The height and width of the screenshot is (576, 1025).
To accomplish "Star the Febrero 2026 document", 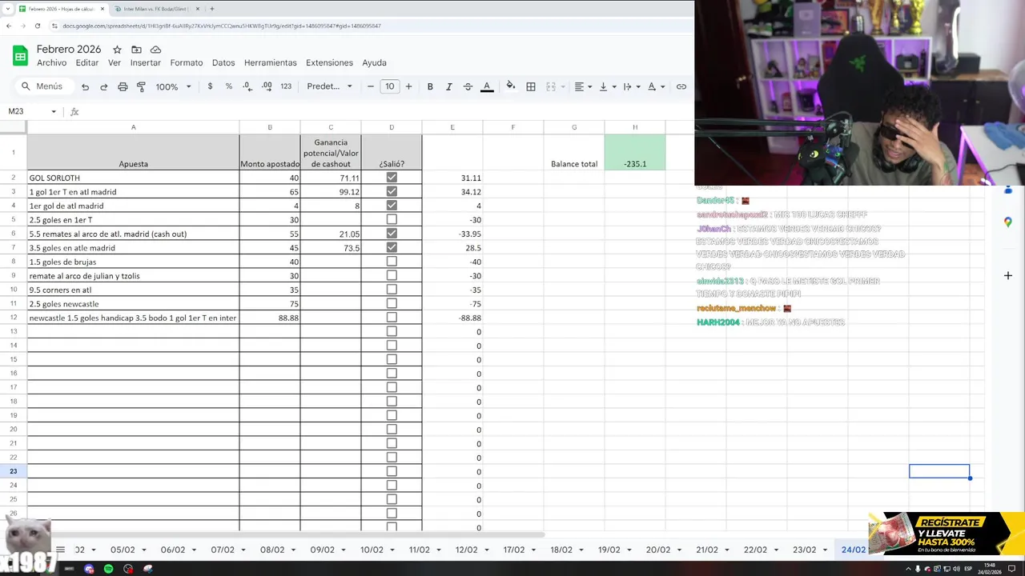I will 117,50.
